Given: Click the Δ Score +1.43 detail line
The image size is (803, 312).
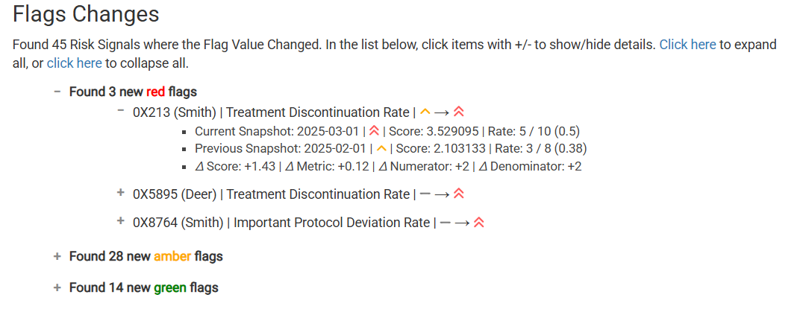Looking at the screenshot, I should [x=387, y=166].
